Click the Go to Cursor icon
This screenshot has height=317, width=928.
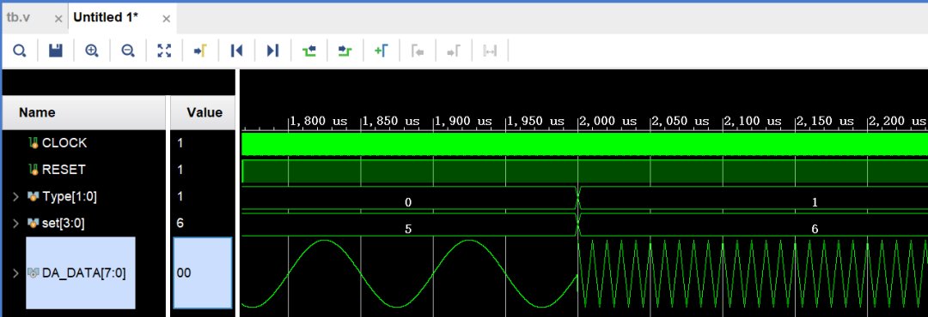click(200, 51)
